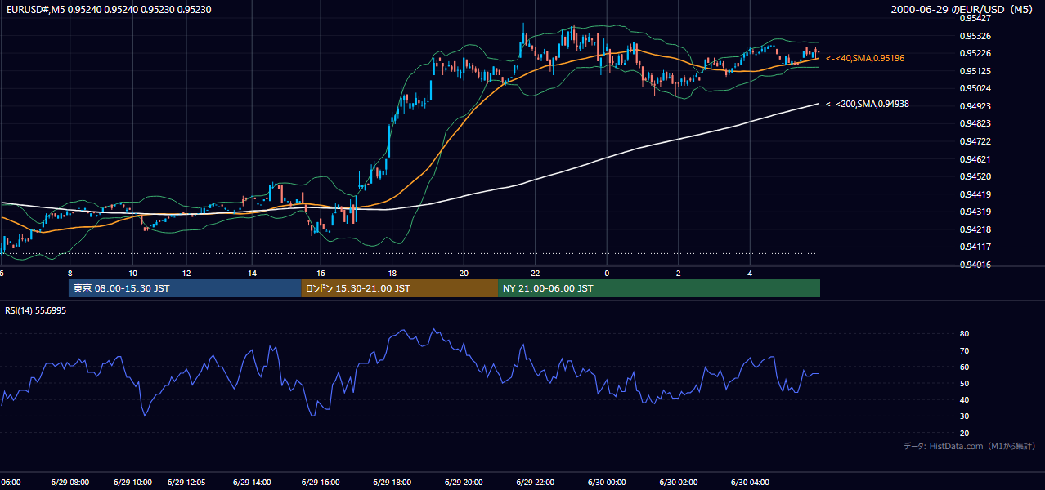This screenshot has height=490, width=1045.
Task: Click the RSI 50 level label
Action: [x=965, y=383]
